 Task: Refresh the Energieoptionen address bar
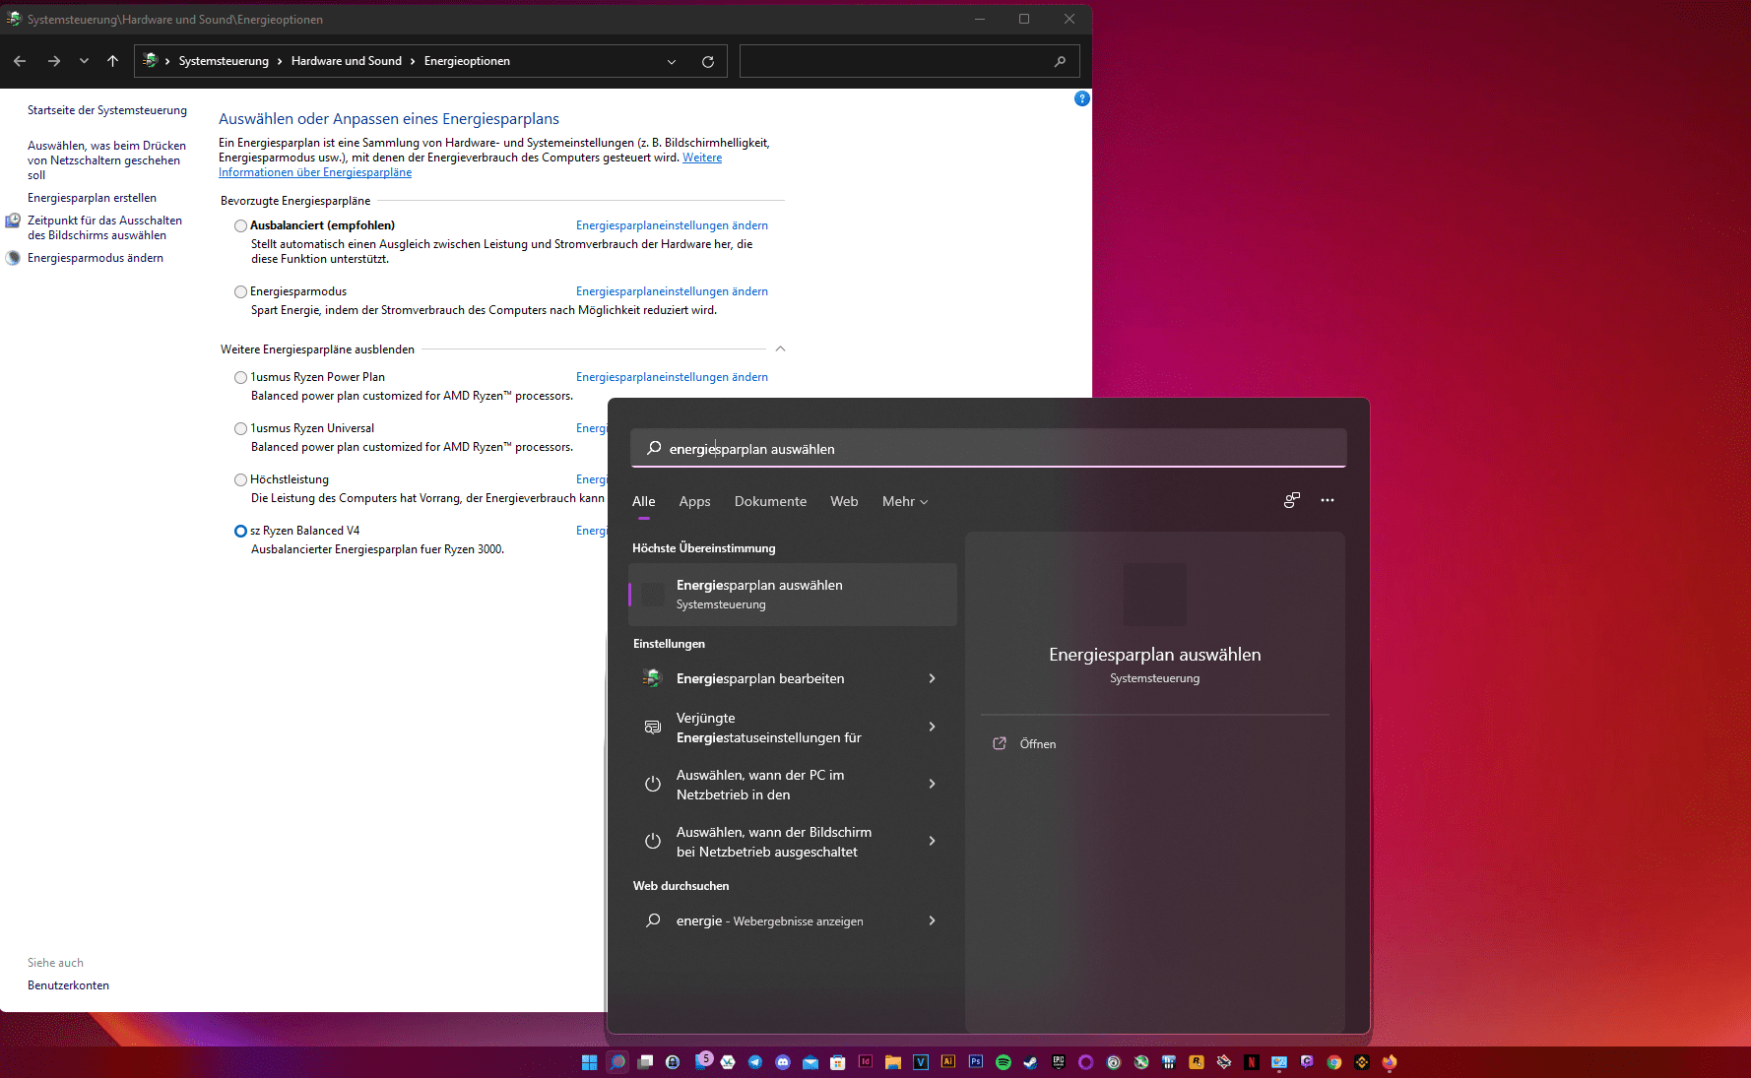[x=707, y=61]
